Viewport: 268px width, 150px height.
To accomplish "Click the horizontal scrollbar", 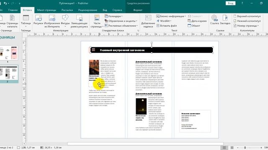I will point(145,144).
